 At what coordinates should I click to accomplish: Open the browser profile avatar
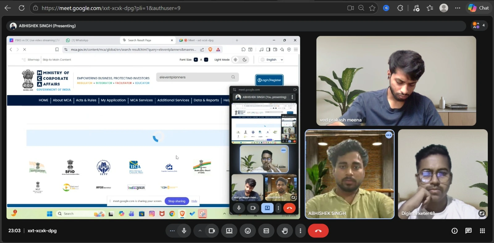(444, 8)
